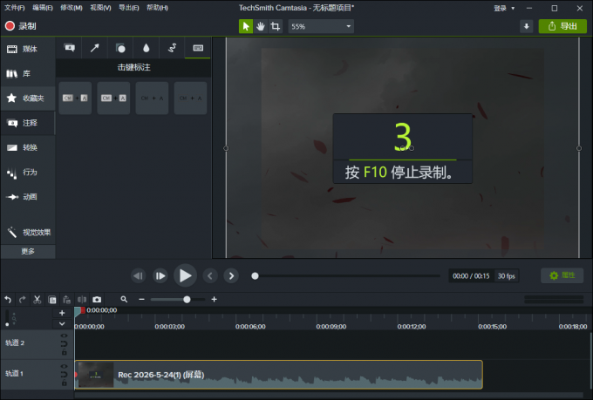Switch to the arrows and lines tab icon
Image resolution: width=593 pixels, height=400 pixels.
coord(94,48)
